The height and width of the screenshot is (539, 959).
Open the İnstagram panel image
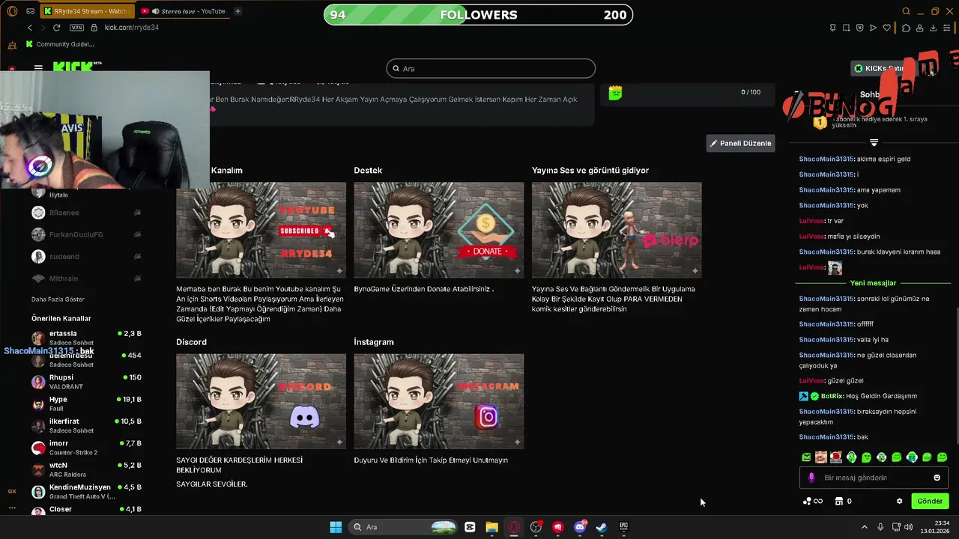coord(438,401)
